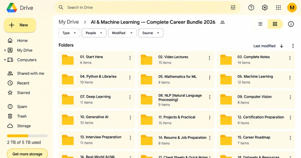Open Shared with me
This screenshot has height=158, width=301.
[26, 73]
